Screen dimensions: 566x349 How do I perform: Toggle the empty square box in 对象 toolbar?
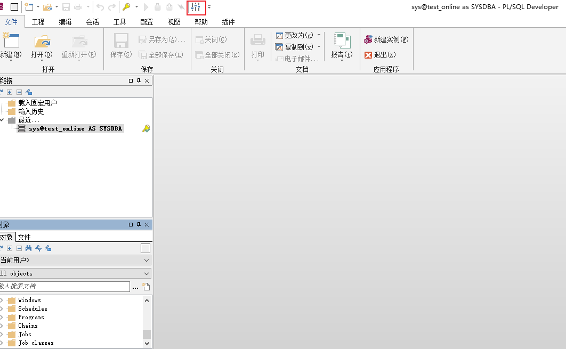point(145,248)
